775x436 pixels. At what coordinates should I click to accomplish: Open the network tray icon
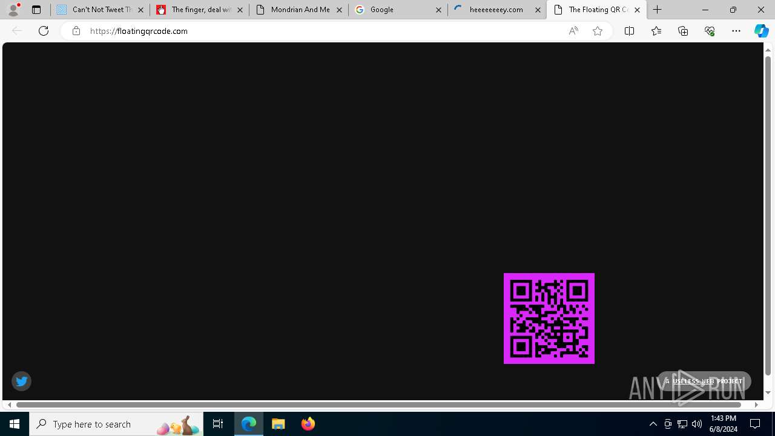coord(682,424)
